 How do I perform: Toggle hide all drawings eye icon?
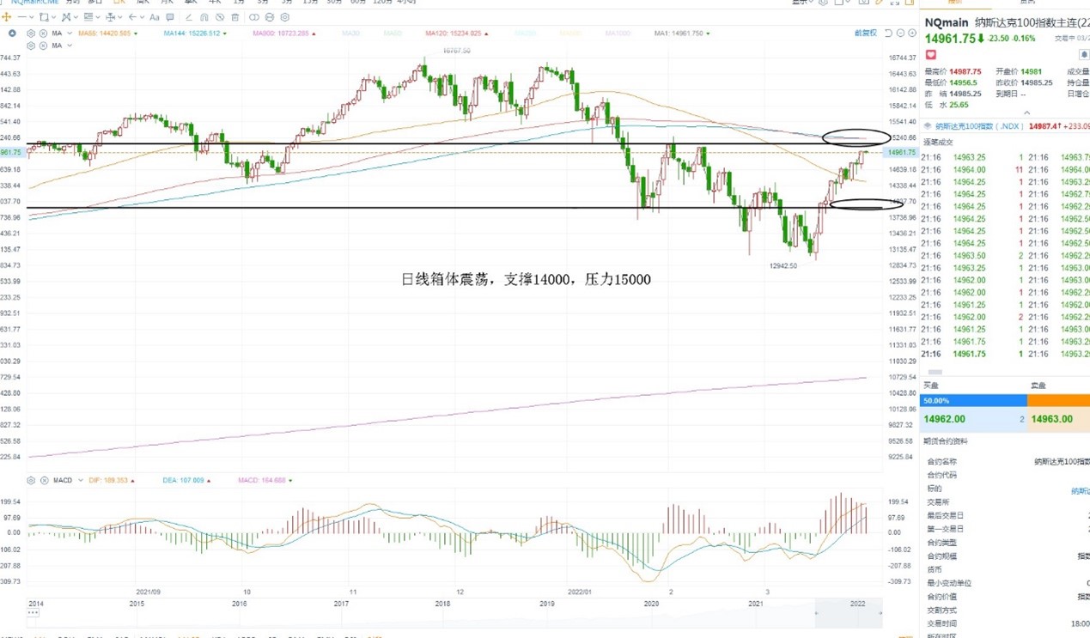click(x=220, y=17)
